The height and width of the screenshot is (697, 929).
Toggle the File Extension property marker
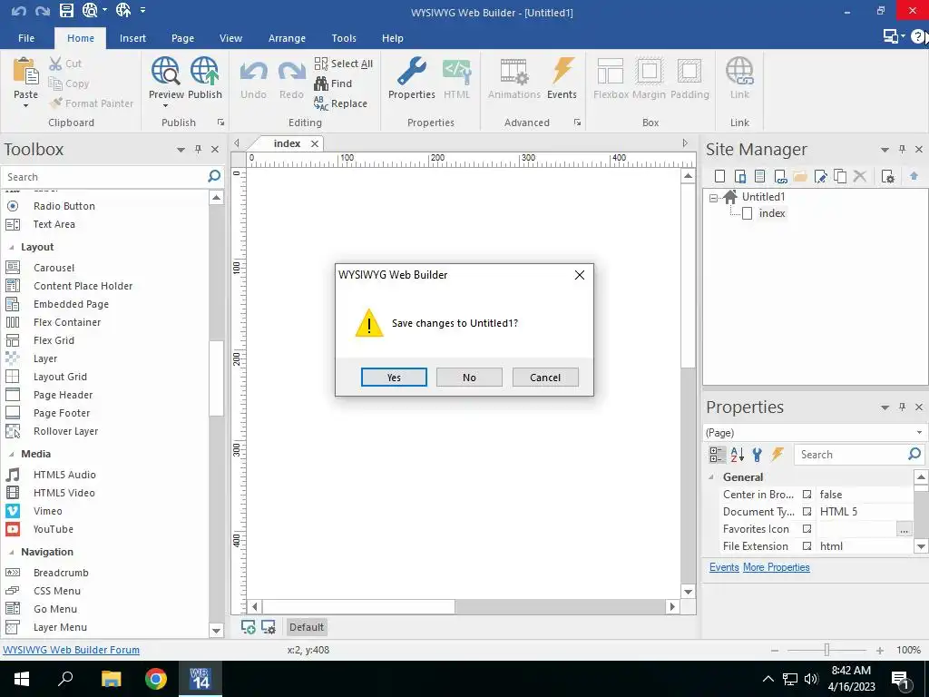pos(807,545)
